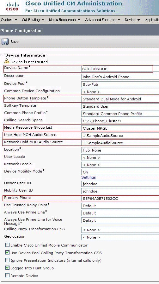
Task: Click the Save floppy disk icon
Action: pos(5,42)
